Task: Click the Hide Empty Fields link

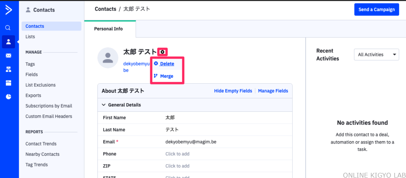Action: tap(233, 91)
